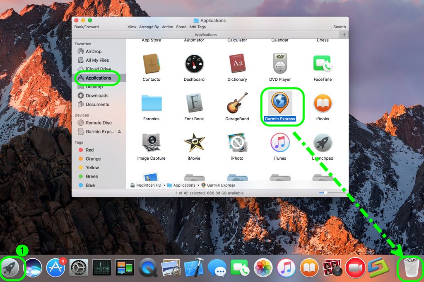
Task: Open the iTunes app icon
Action: (280, 143)
